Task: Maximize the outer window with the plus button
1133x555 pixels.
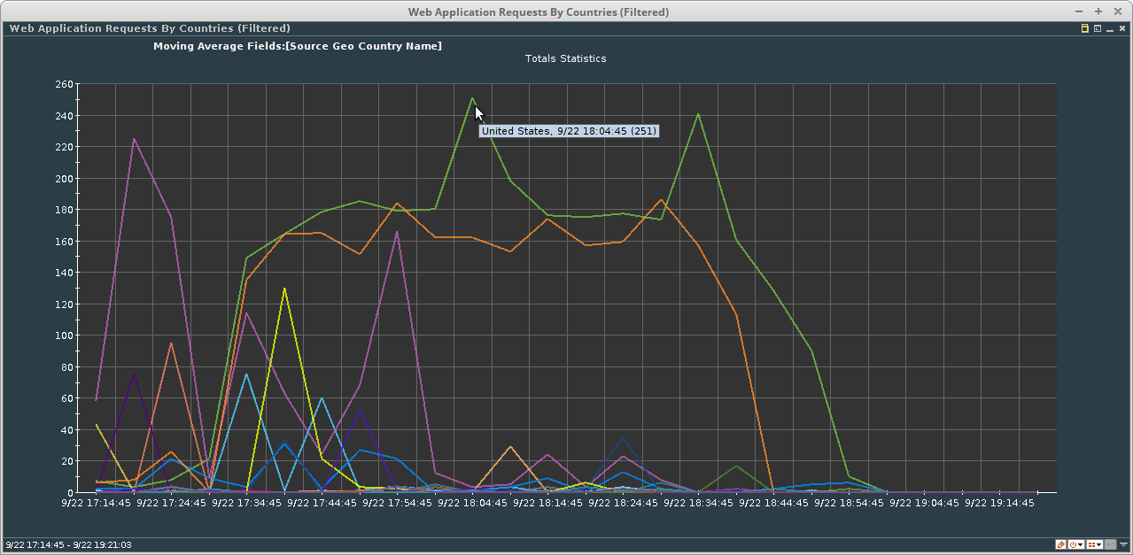Action: [x=1098, y=12]
